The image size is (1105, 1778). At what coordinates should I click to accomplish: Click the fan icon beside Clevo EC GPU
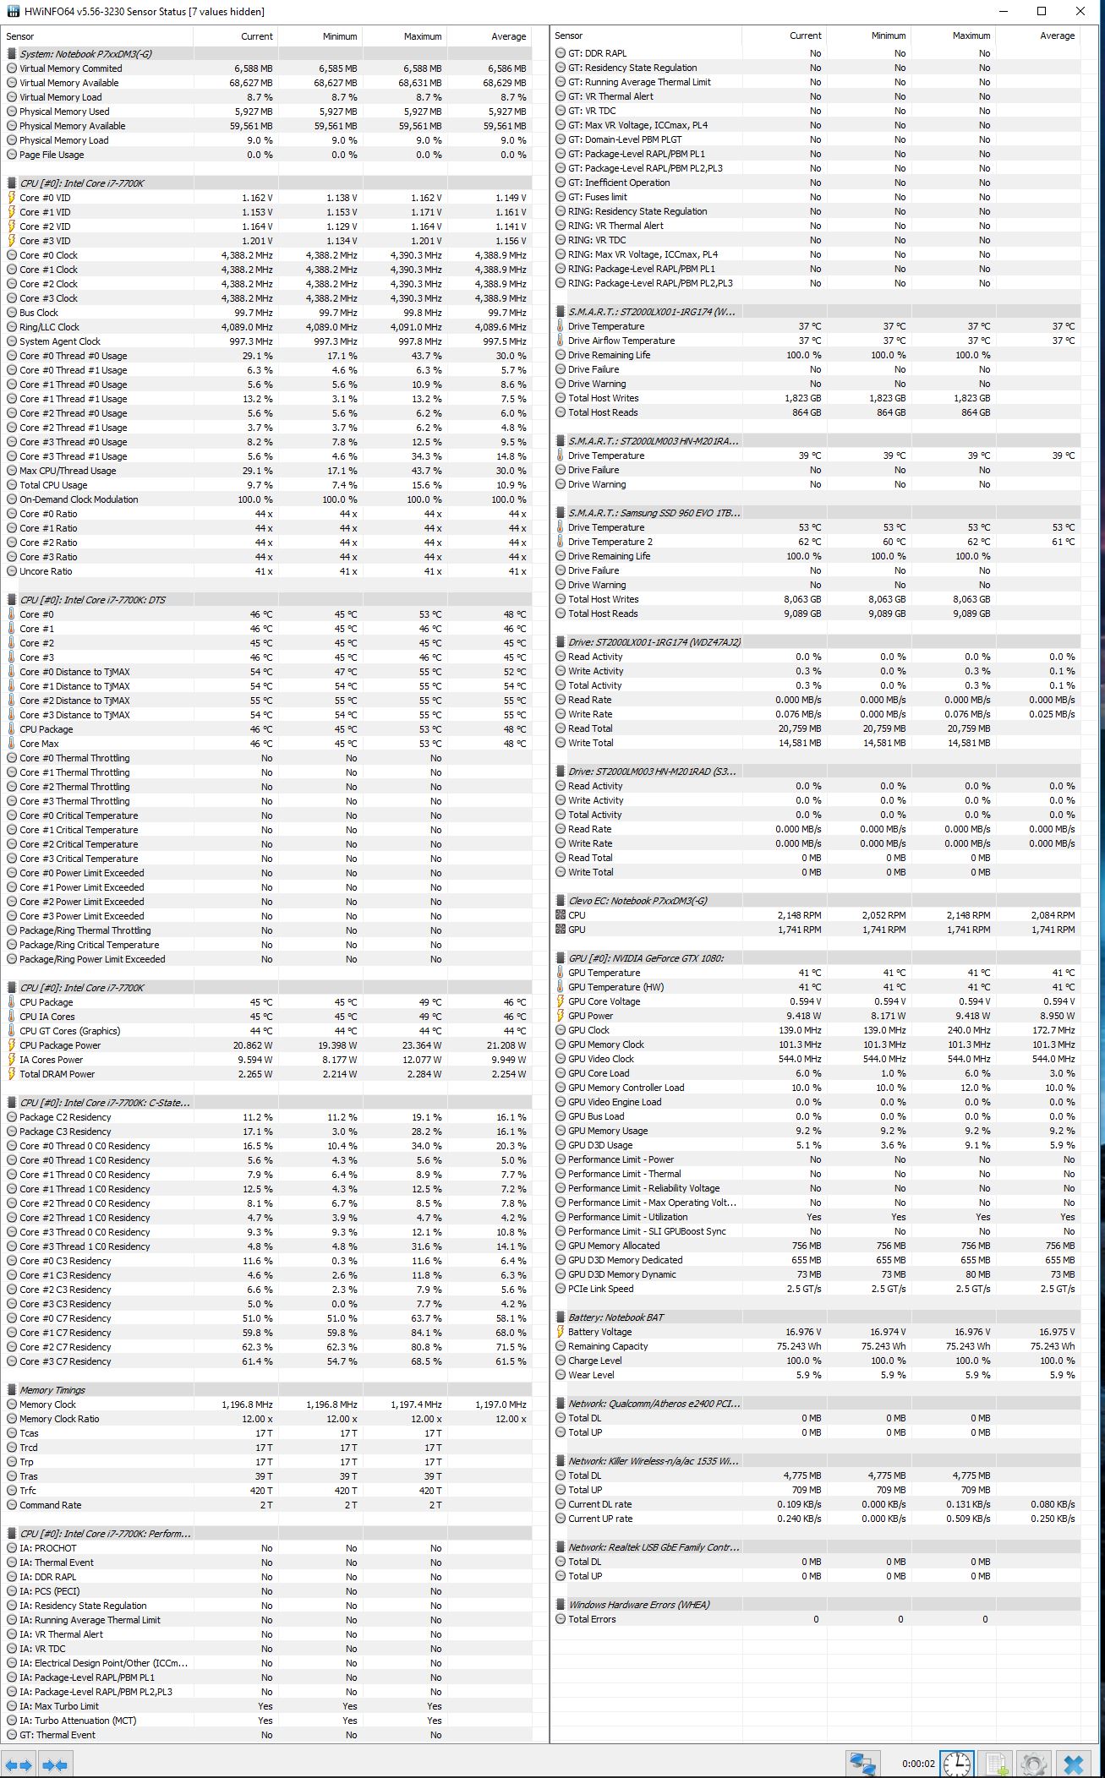point(560,930)
